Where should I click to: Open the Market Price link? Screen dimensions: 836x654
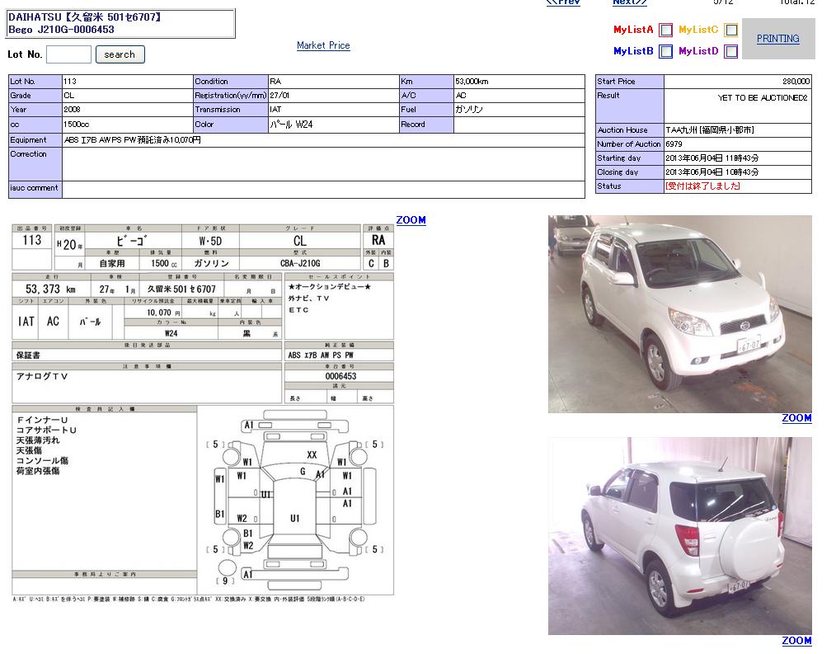[323, 45]
